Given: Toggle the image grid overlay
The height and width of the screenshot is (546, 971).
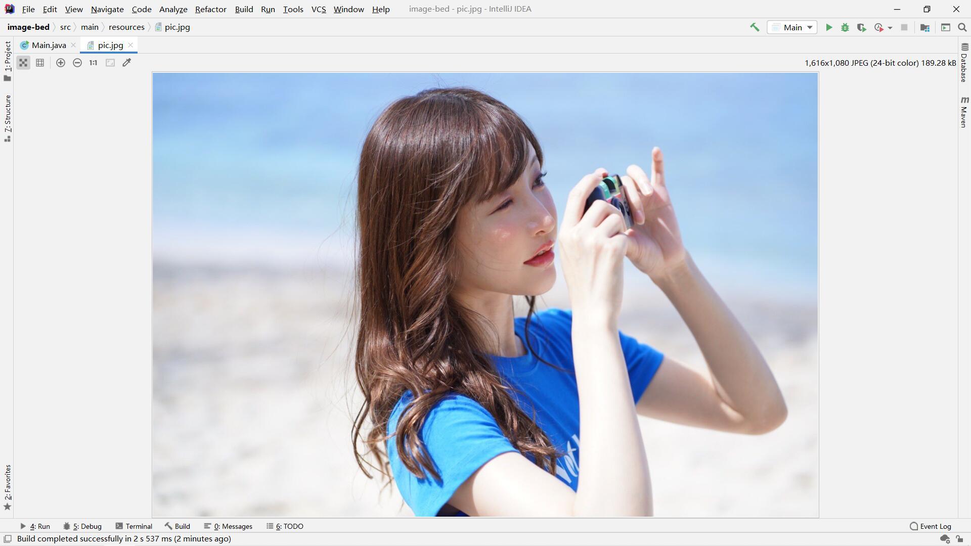Looking at the screenshot, I should [x=40, y=63].
